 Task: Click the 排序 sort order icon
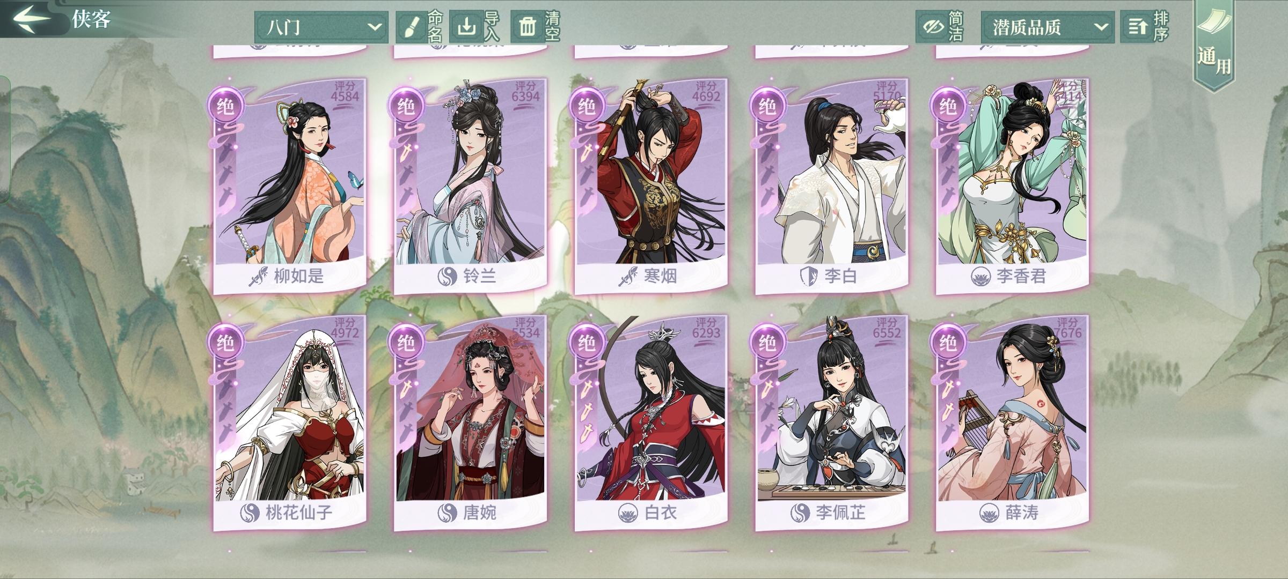[x=1137, y=27]
